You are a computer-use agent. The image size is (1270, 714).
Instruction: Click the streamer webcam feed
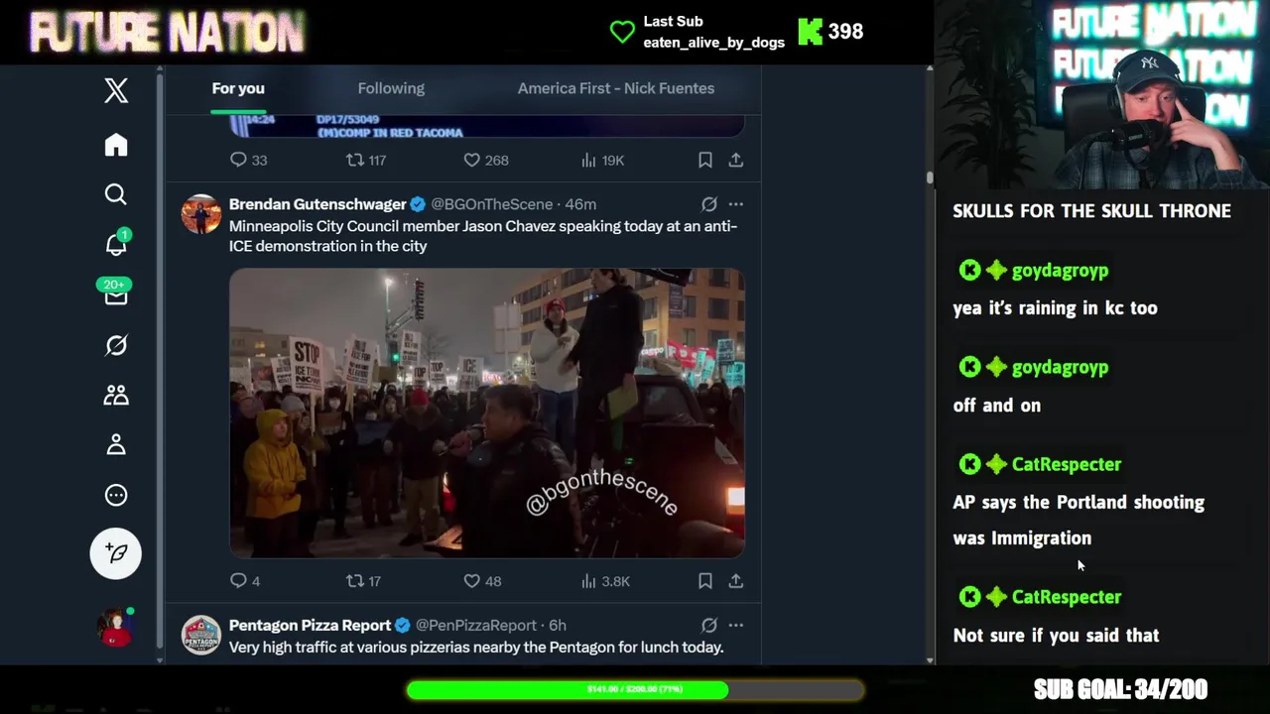click(x=1101, y=94)
